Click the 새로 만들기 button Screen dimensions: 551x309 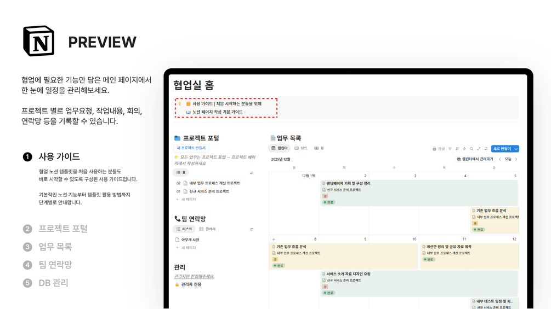502,149
